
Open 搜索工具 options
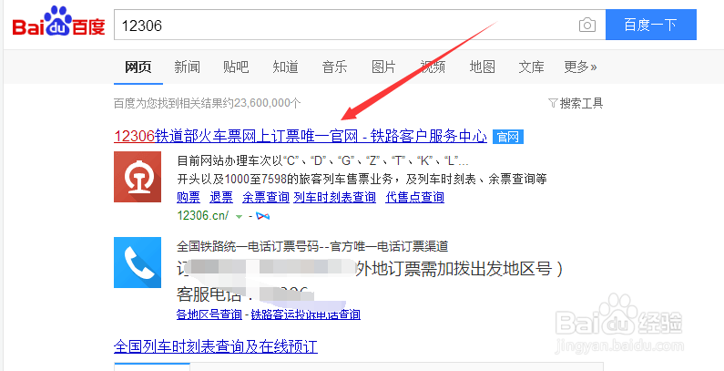coord(581,103)
